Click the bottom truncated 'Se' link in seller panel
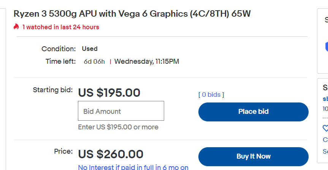The height and width of the screenshot is (170, 328). pos(325,151)
